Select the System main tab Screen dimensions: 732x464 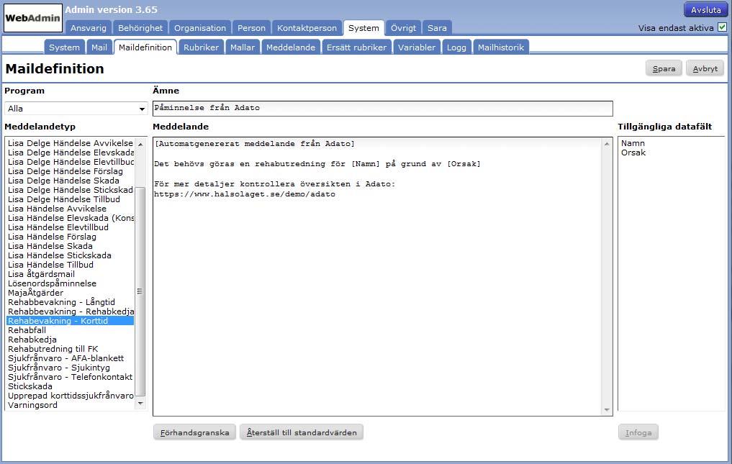[x=363, y=28]
